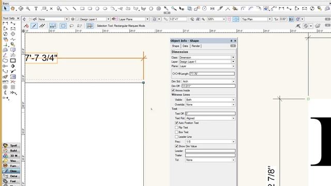Select the Constrained Linear Dimension tool in Tool Sets
Screen dimensions: 331x186
tap(5, 23)
